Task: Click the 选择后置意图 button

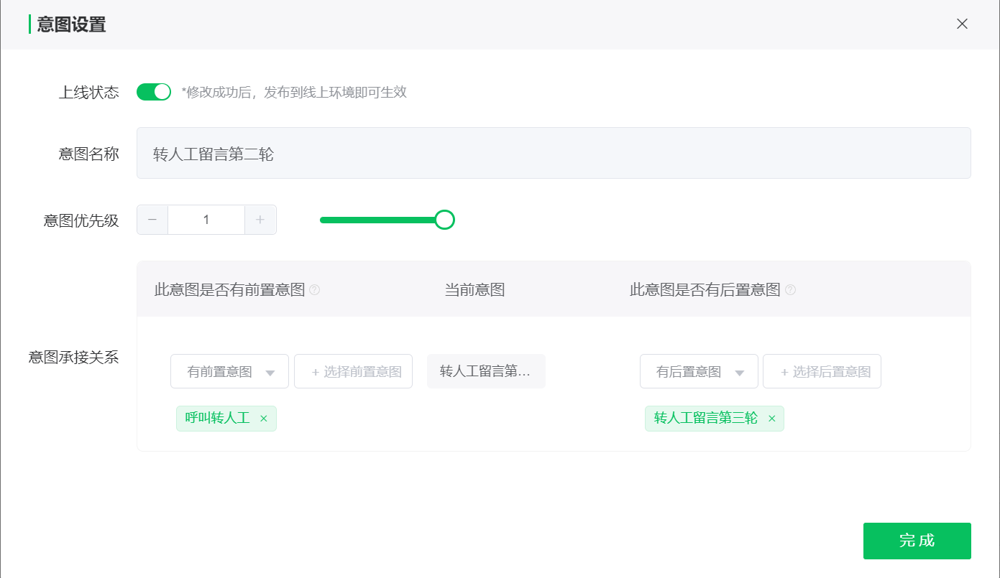Action: 822,372
